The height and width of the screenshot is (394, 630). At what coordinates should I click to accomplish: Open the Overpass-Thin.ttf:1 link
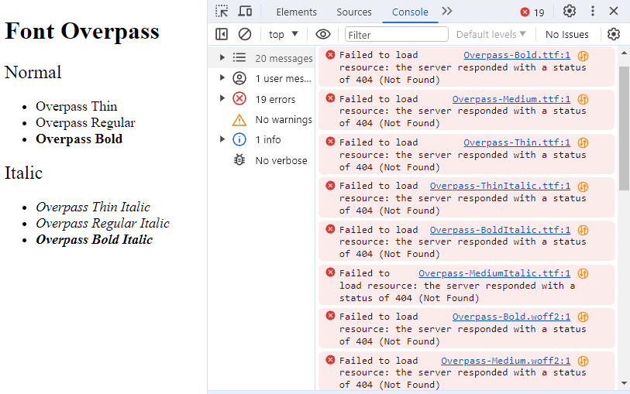[517, 142]
